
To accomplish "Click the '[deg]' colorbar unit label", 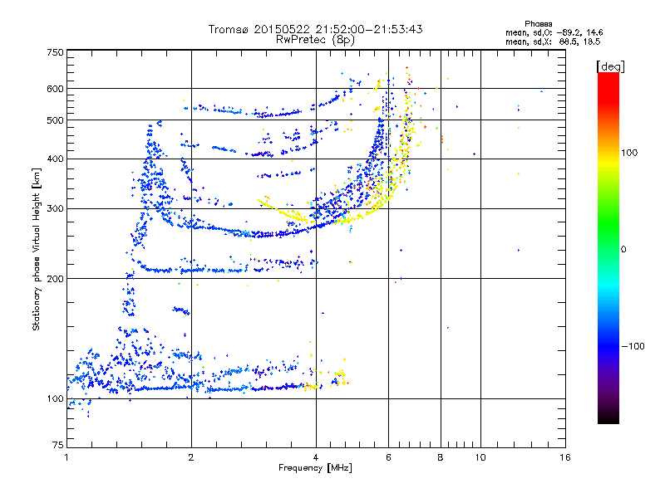I will pyautogui.click(x=610, y=66).
